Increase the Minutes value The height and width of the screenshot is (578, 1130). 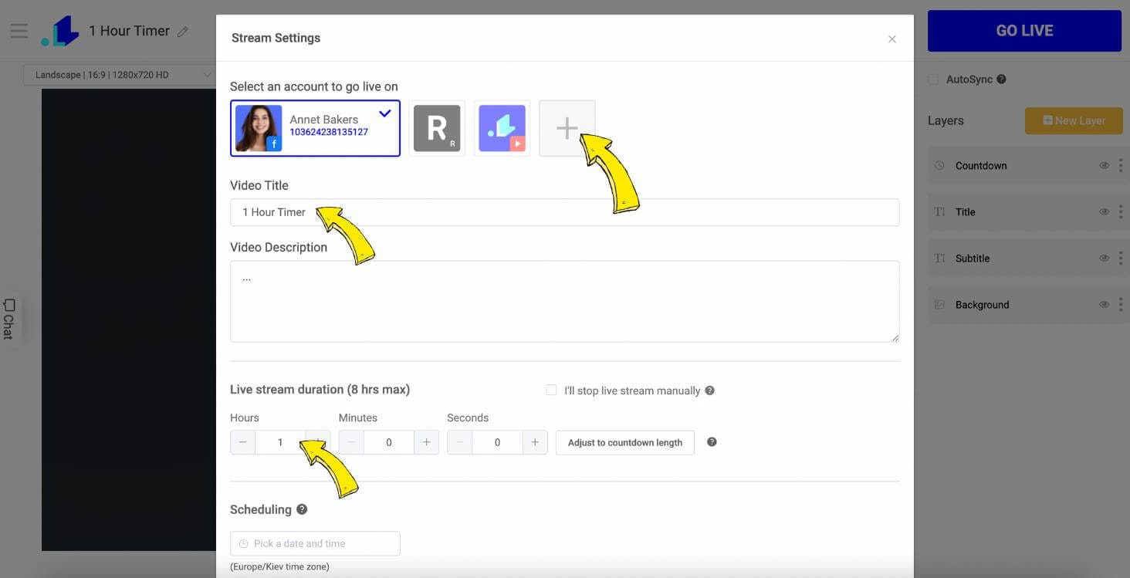click(426, 442)
